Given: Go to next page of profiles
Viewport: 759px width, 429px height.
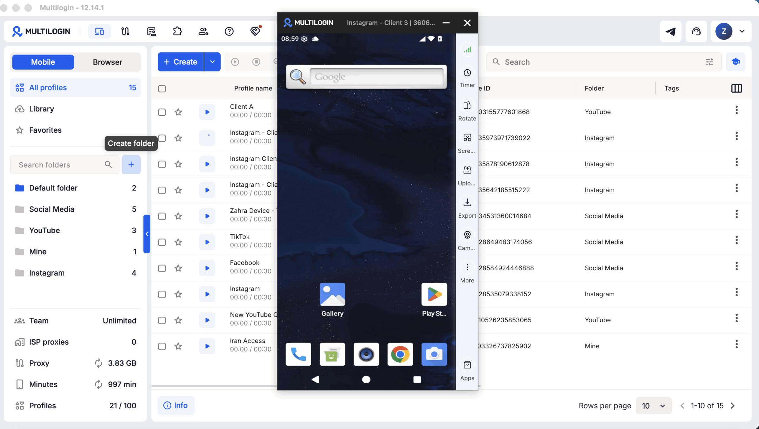Looking at the screenshot, I should coord(733,406).
